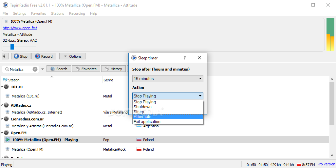Open the Pro version link
336x168 pixels.
pyautogui.click(x=326, y=164)
